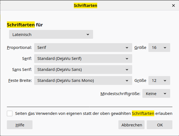
Task: Enable the checkbox allowing pages' own fonts
Action: coord(10,113)
